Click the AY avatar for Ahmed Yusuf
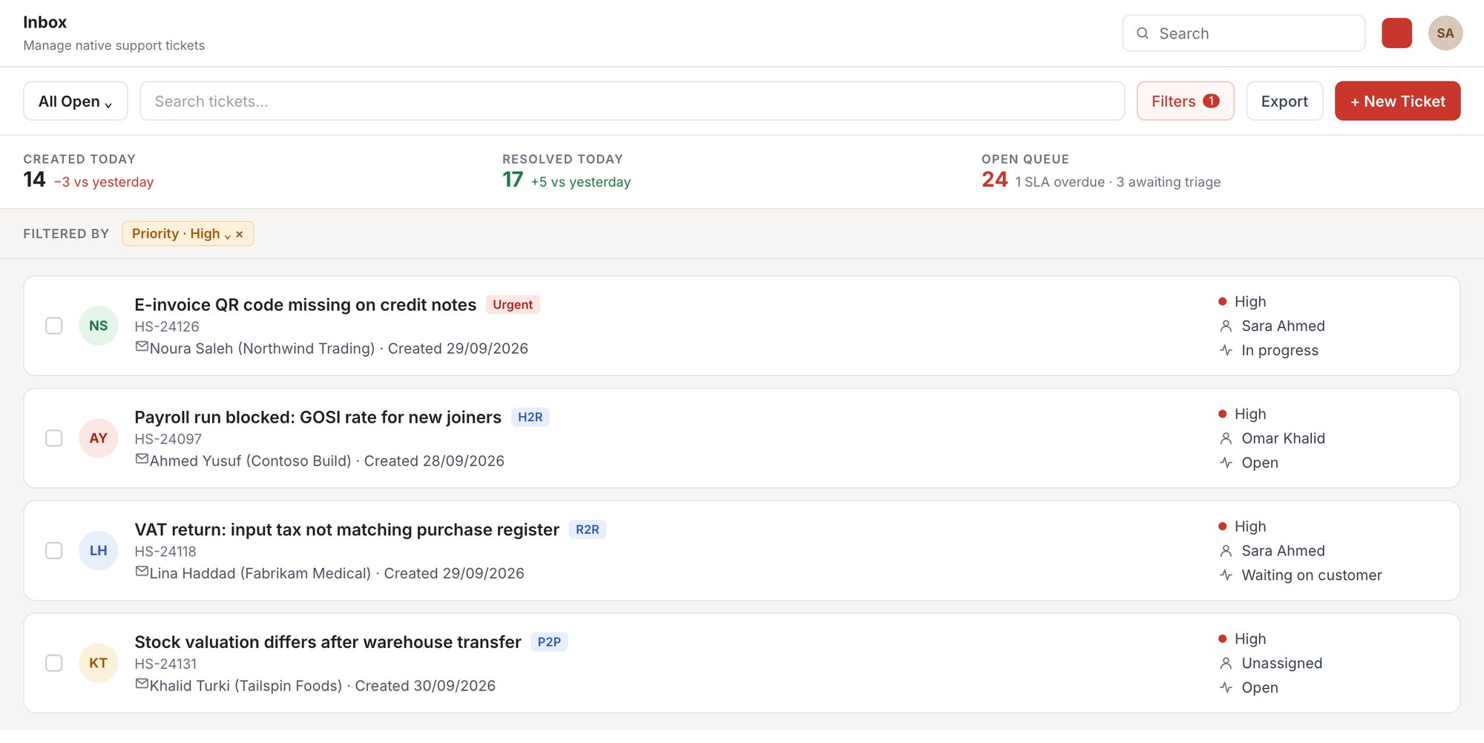The height and width of the screenshot is (743, 1484). coord(99,438)
